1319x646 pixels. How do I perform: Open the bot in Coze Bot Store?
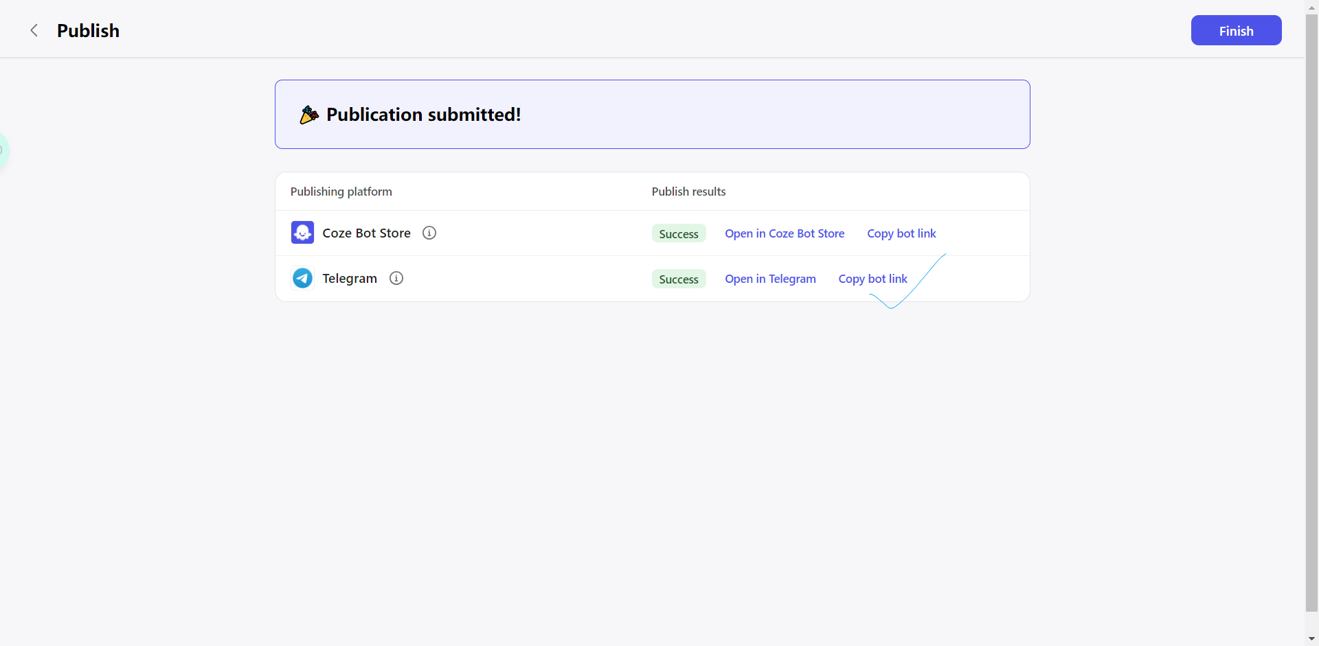click(785, 233)
